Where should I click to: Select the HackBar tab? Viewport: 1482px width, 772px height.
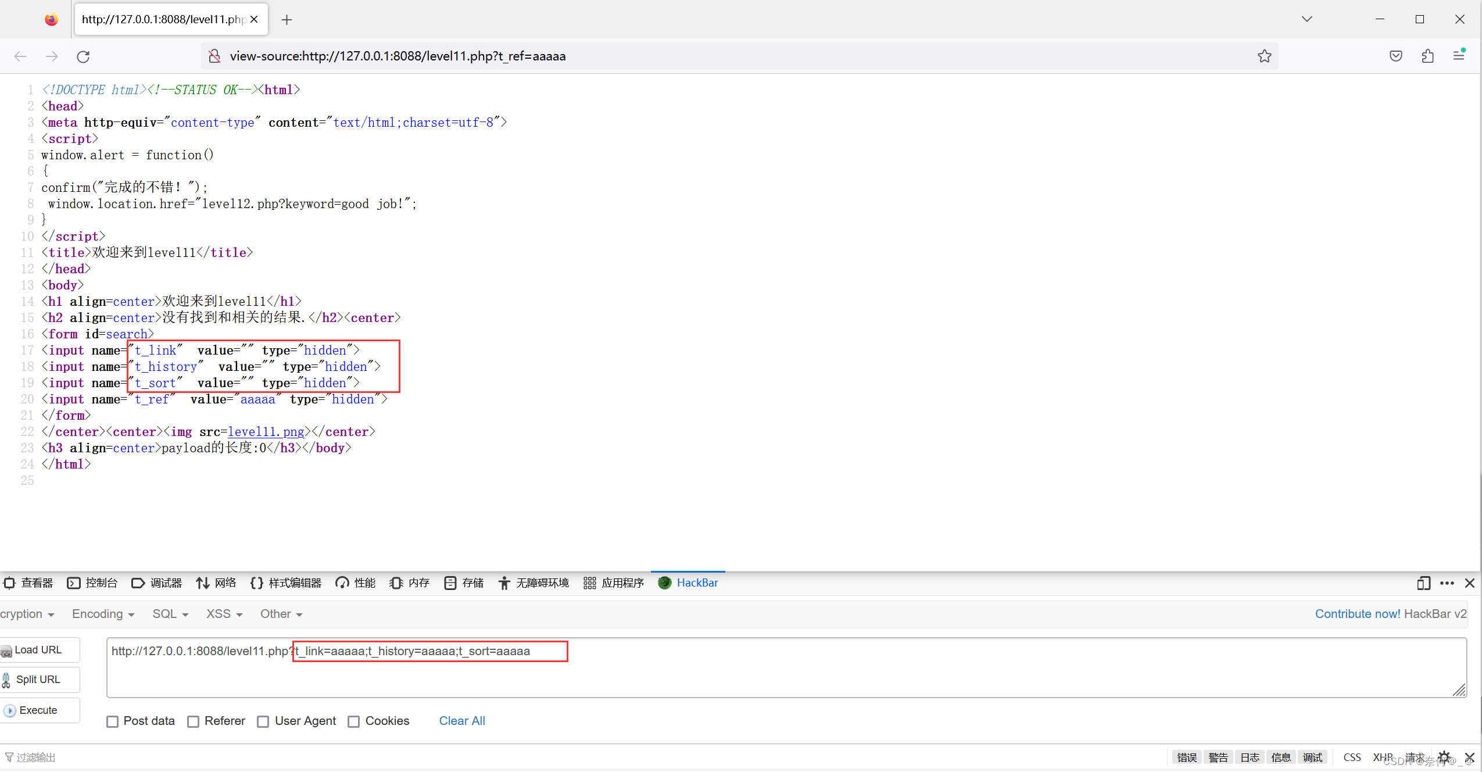pos(688,583)
